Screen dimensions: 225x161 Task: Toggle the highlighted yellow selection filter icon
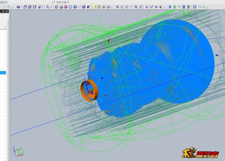[94, 7]
